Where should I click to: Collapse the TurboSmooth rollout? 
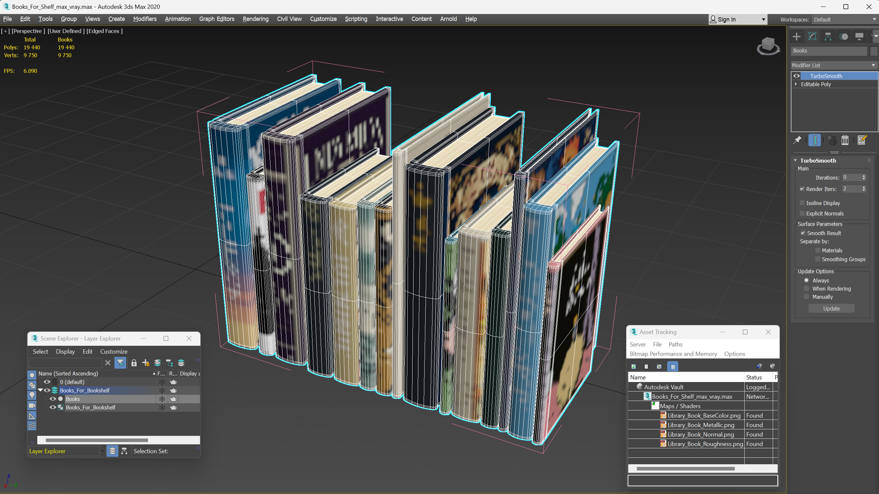795,160
